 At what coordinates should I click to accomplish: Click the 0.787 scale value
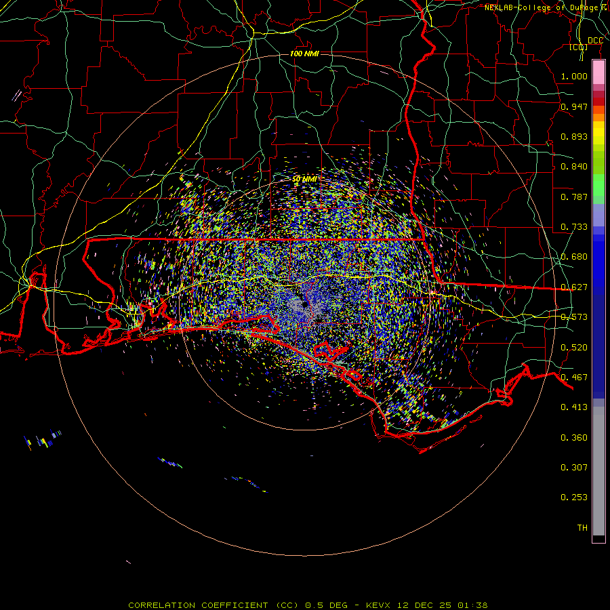click(x=574, y=197)
